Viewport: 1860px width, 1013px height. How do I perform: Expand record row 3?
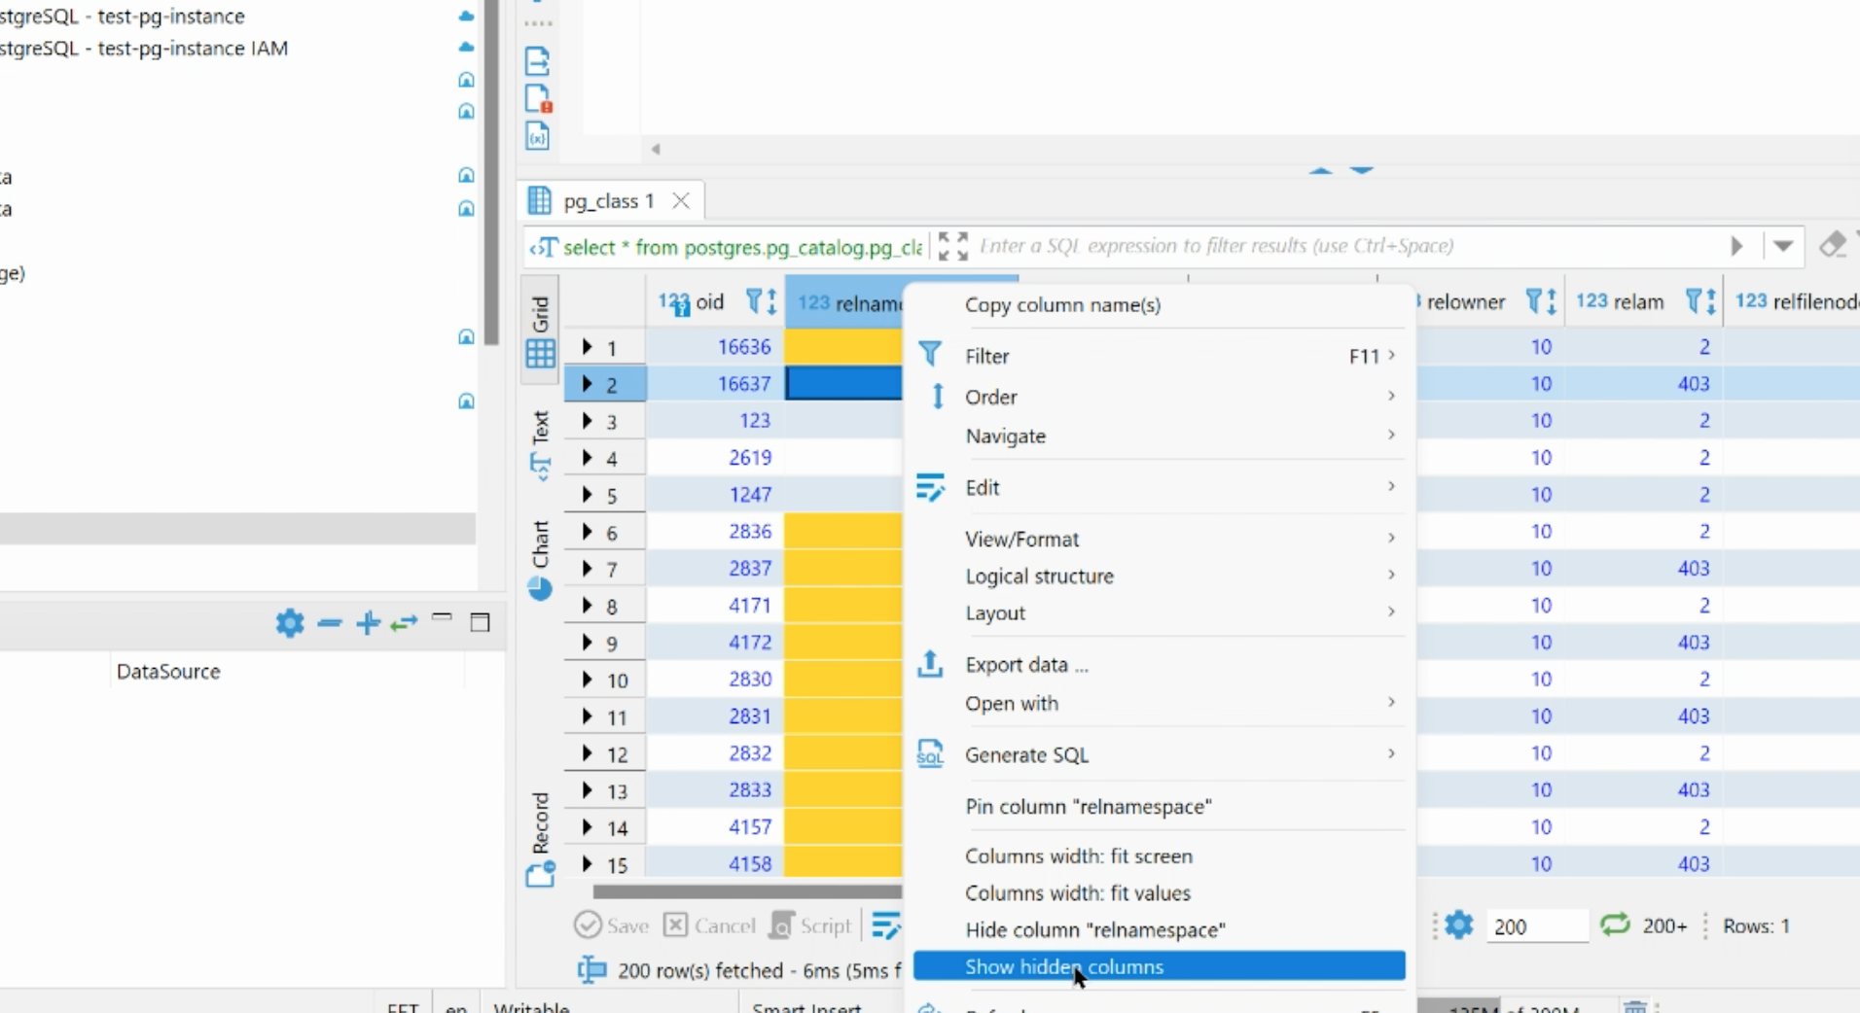click(586, 421)
